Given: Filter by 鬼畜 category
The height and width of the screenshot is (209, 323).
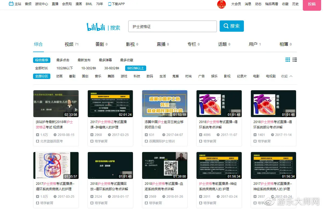Looking at the screenshot, I should pos(175,76).
